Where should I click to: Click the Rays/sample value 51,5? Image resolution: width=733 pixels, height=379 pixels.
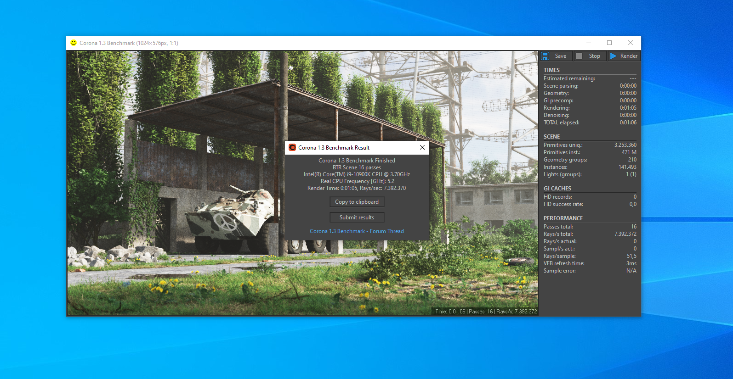point(631,256)
